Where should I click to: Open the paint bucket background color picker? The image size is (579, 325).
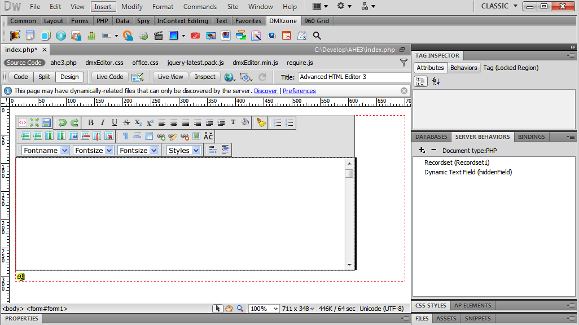[245, 122]
